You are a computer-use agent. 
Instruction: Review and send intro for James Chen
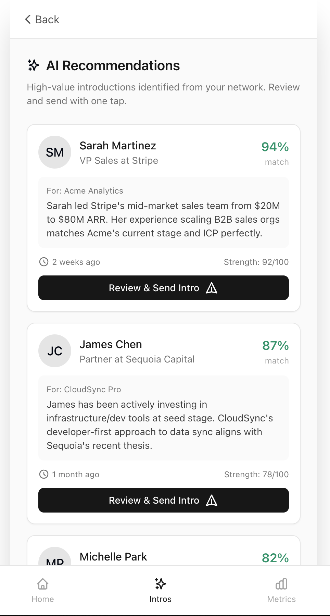click(163, 500)
